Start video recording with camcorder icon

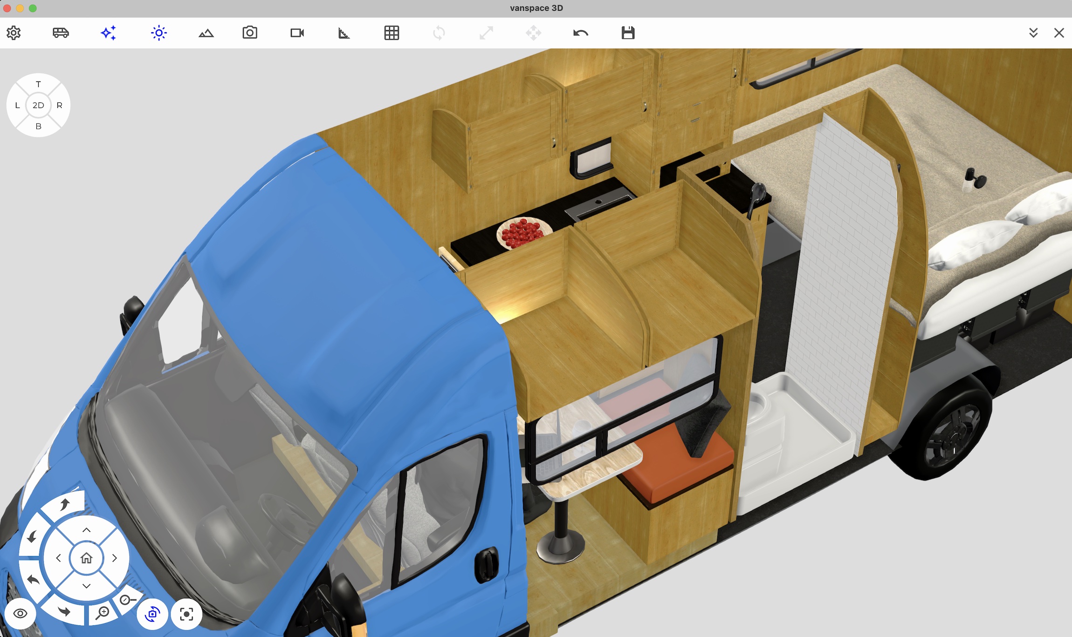pos(297,33)
